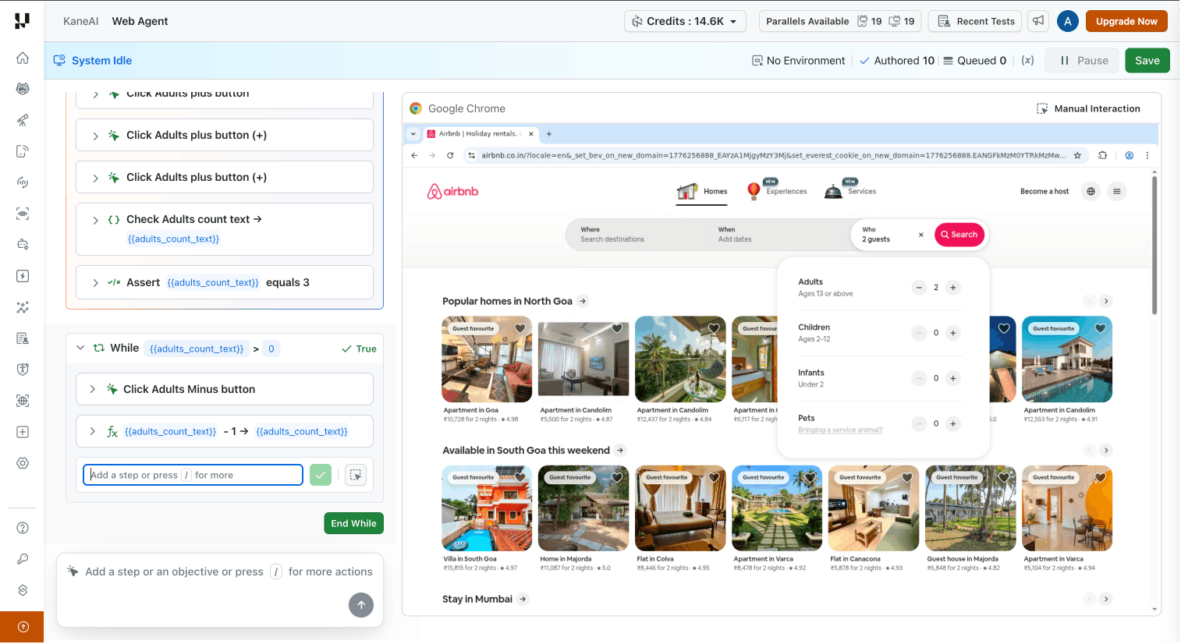Switch to the Airbnb Experiences tab
This screenshot has width=1181, height=644.
click(x=777, y=191)
